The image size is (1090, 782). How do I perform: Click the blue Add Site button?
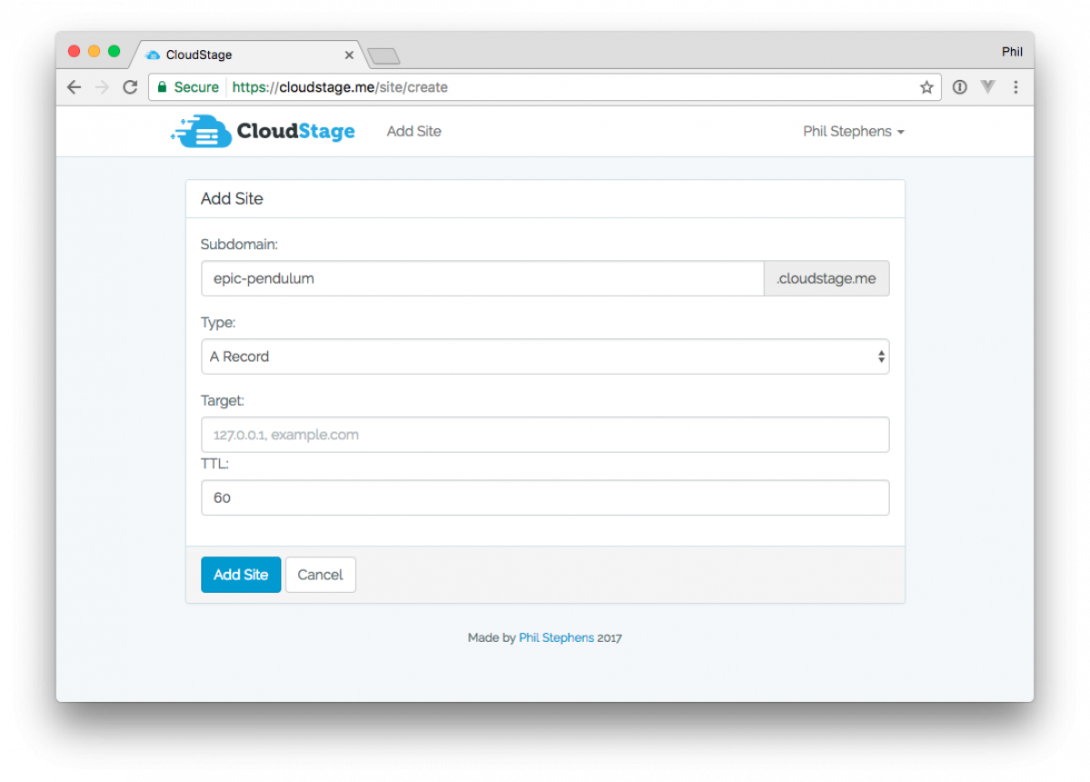(241, 575)
